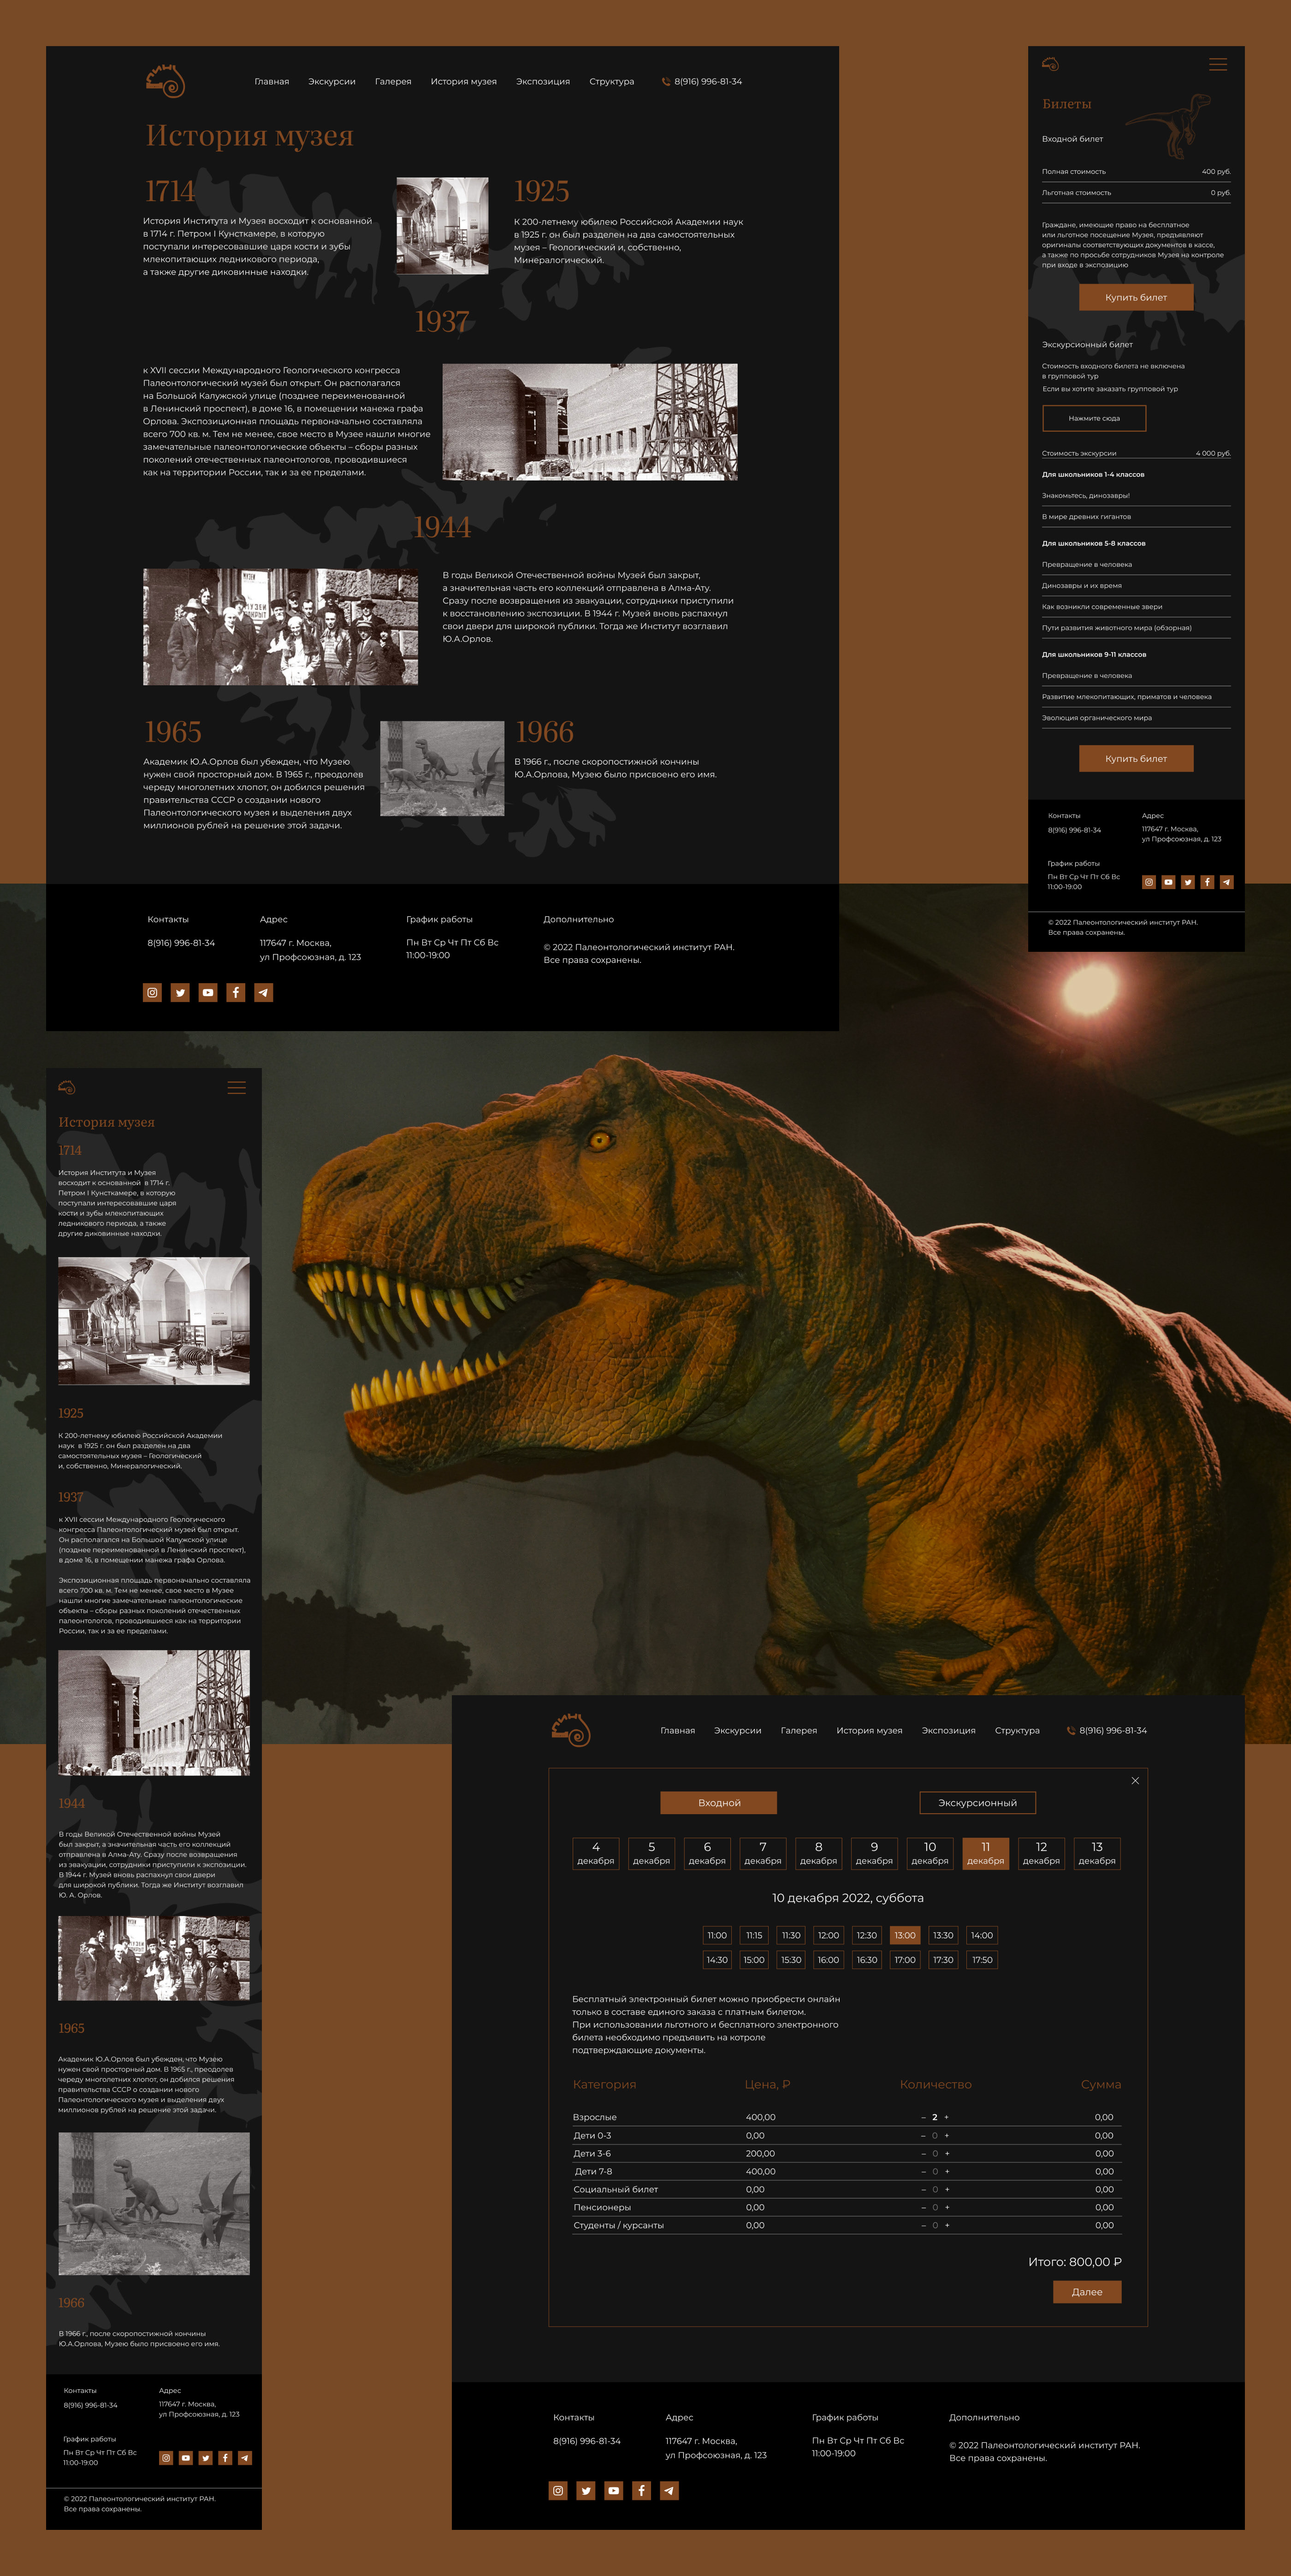Screen dimensions: 1291x2576
Task: Select the 12 декабря date
Action: tap(1041, 1853)
